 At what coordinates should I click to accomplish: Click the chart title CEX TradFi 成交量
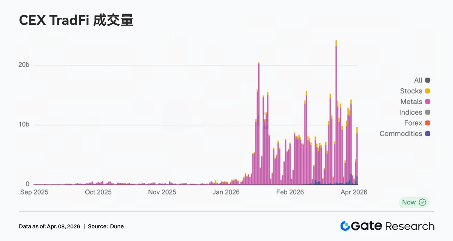76,20
